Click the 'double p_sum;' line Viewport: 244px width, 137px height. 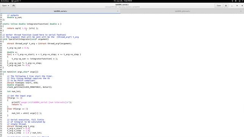[x=14, y=18]
